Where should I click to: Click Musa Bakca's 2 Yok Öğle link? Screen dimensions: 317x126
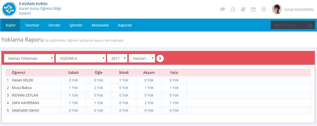[x=98, y=88]
